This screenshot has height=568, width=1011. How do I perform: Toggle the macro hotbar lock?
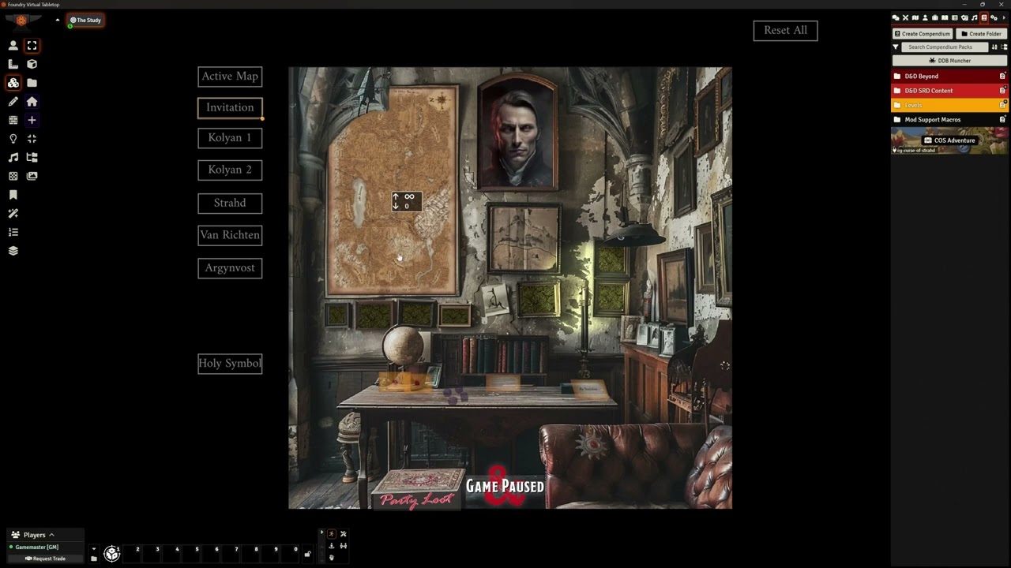[307, 554]
